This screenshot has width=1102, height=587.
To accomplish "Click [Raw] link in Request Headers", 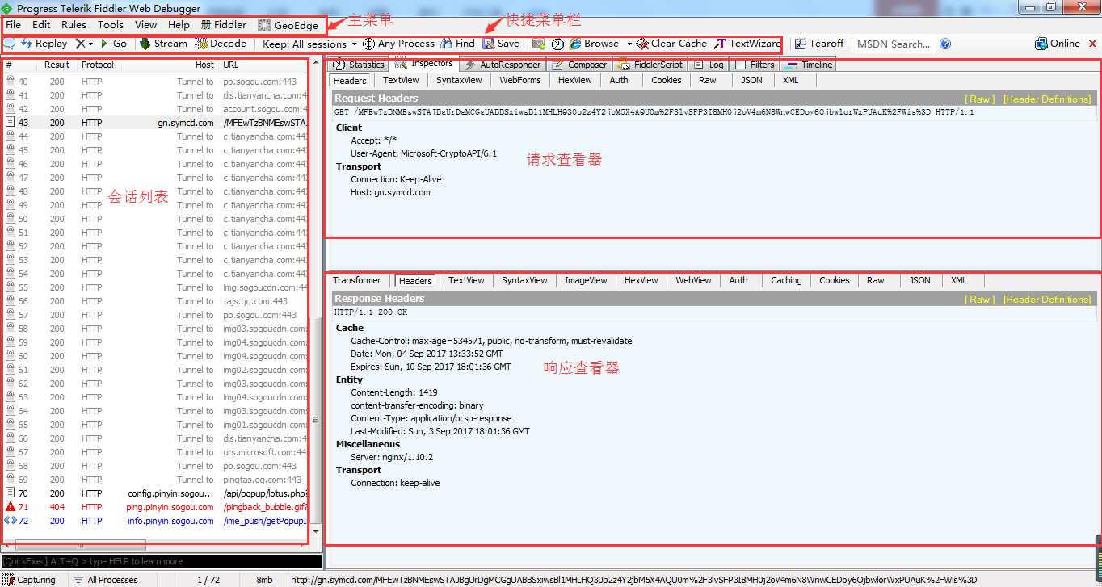I will pyautogui.click(x=980, y=99).
